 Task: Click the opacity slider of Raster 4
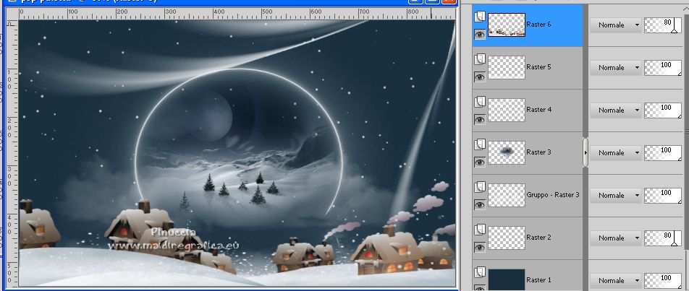663,110
